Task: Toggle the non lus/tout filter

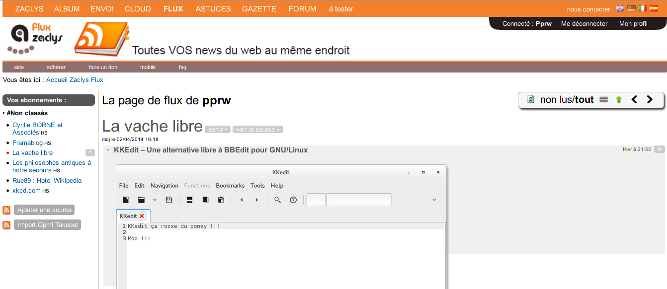Action: tap(567, 100)
